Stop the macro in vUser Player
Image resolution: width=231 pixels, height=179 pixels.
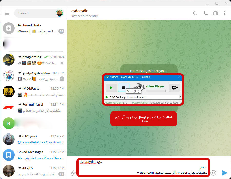point(124,88)
